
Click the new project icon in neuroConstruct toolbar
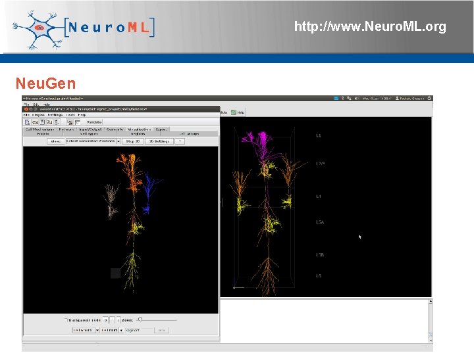pos(27,122)
